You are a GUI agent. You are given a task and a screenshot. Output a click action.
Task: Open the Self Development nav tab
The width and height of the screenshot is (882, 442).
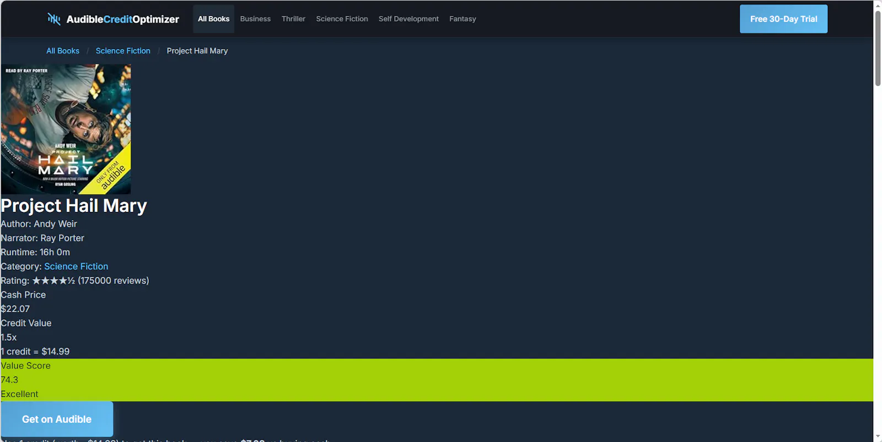408,19
